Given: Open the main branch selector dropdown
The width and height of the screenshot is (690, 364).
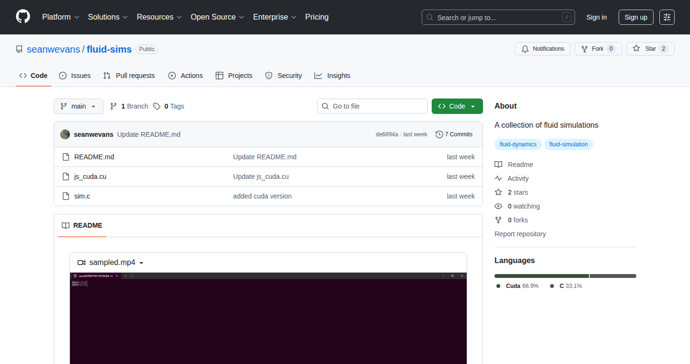Looking at the screenshot, I should click(x=79, y=106).
